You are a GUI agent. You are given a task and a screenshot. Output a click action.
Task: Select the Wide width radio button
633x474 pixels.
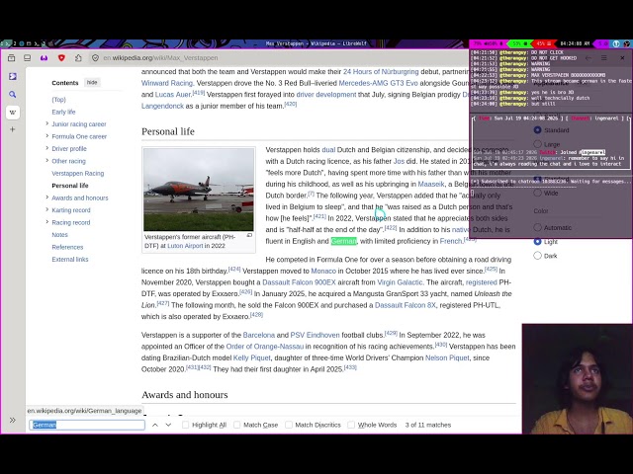click(537, 194)
